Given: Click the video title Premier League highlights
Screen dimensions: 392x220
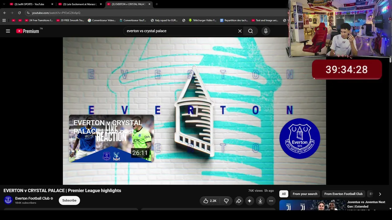Looking at the screenshot, I should (x=62, y=191).
